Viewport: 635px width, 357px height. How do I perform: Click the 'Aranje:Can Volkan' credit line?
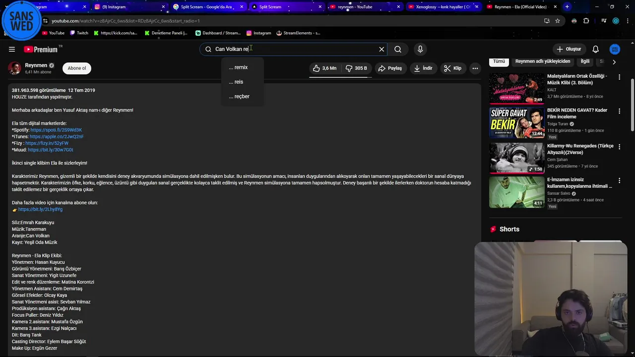(x=31, y=236)
